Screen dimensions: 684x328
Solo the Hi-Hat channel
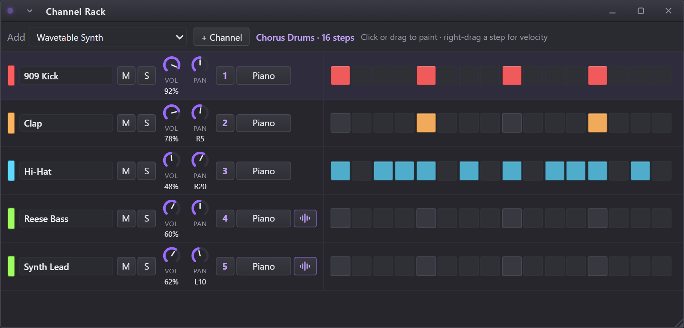[147, 171]
